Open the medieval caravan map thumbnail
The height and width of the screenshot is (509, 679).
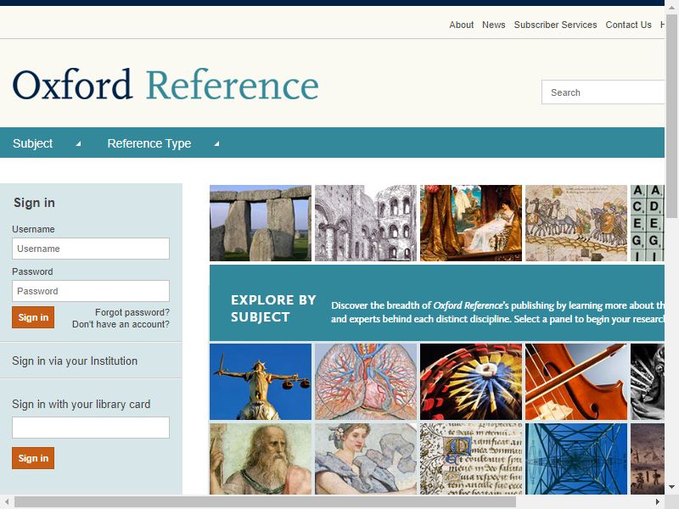(576, 223)
